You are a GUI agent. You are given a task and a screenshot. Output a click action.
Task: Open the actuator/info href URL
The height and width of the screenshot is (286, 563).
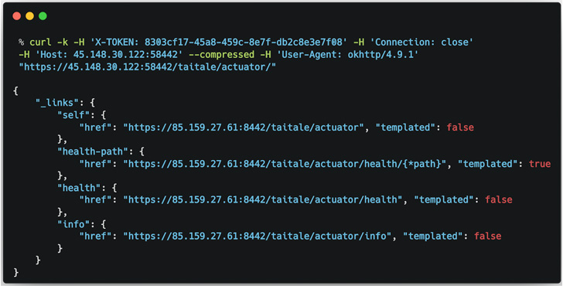(x=257, y=236)
